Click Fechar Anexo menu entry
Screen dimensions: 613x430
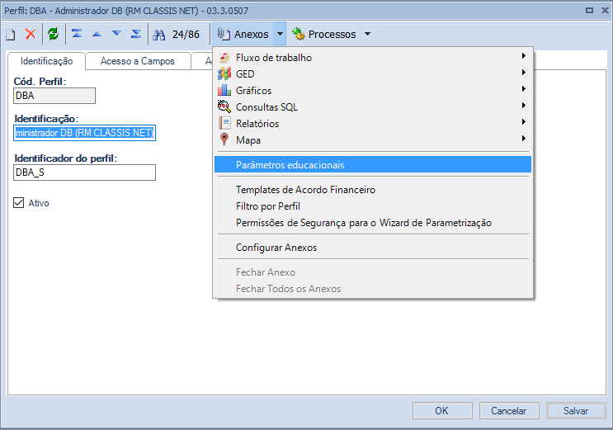point(373,272)
